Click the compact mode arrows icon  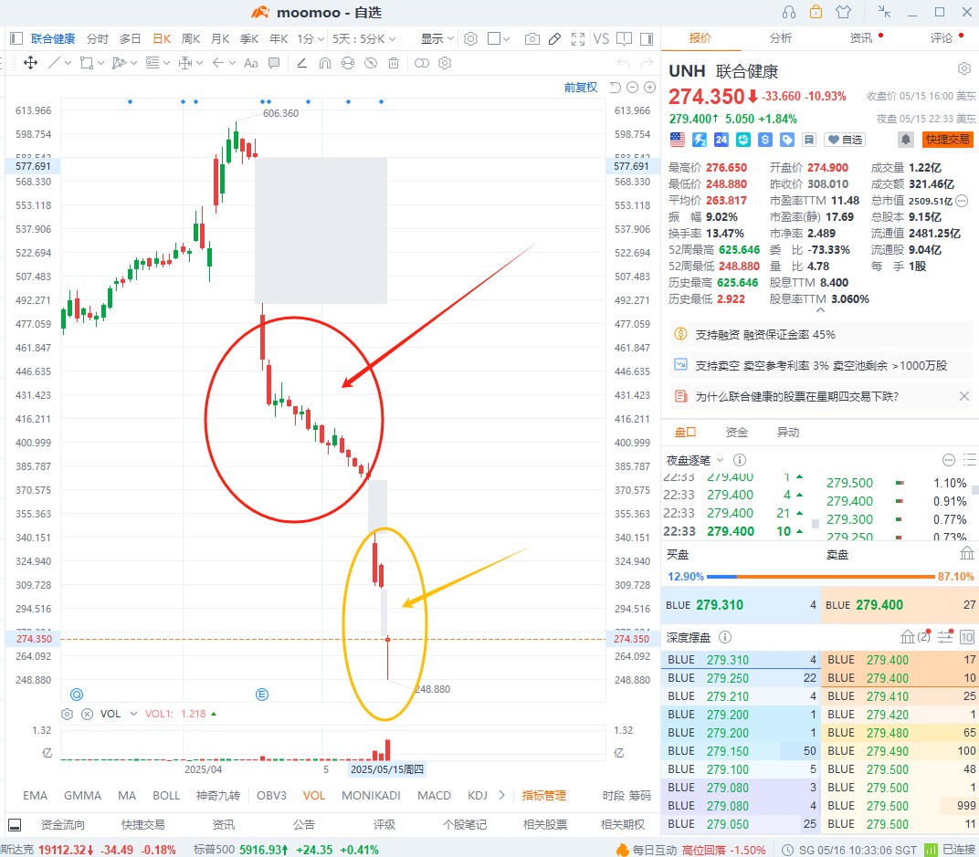point(884,11)
